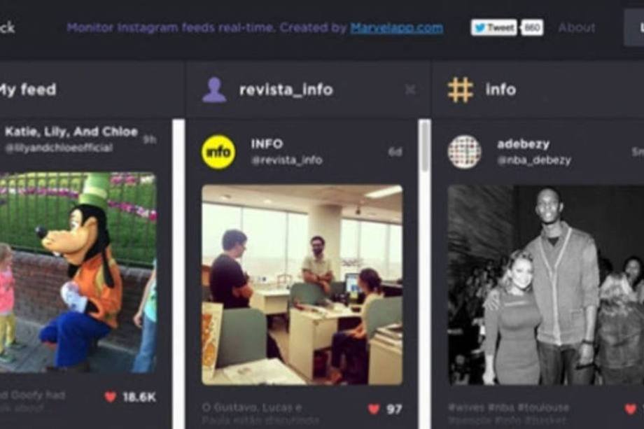Select the My feed column header
The width and height of the screenshot is (644, 429).
27,90
